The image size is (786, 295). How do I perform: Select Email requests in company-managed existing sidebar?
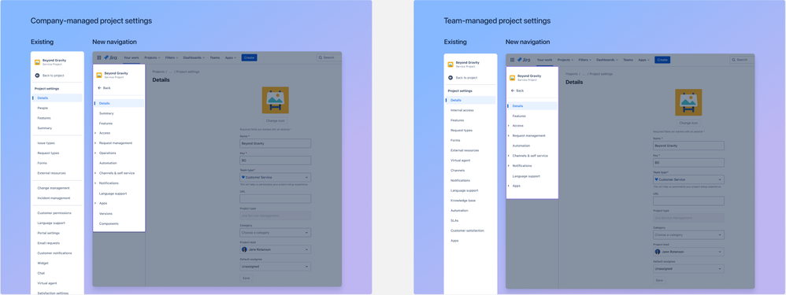[x=49, y=243]
